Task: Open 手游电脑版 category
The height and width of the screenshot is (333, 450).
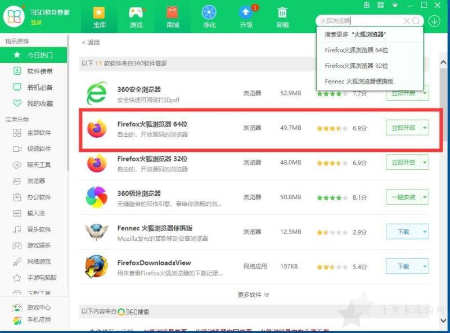Action: pos(33,278)
